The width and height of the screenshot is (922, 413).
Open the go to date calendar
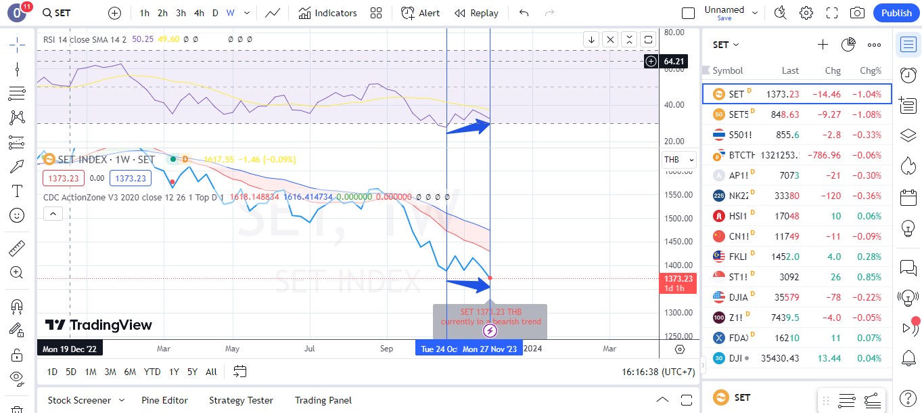(x=239, y=371)
